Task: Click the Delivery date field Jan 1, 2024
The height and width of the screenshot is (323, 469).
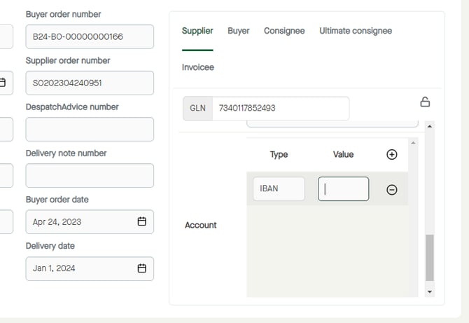Action: [x=90, y=268]
